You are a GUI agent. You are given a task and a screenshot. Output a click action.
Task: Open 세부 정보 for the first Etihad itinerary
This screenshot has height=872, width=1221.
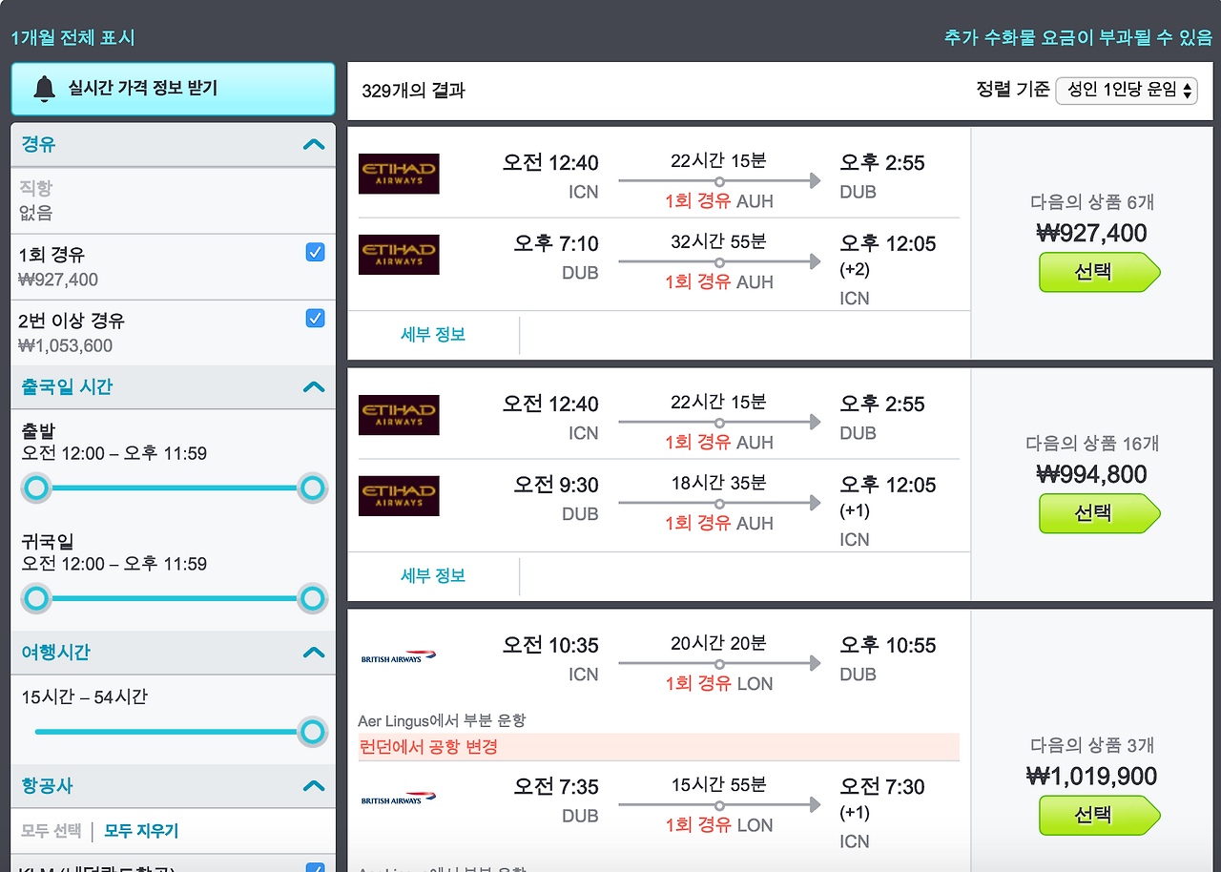point(434,334)
